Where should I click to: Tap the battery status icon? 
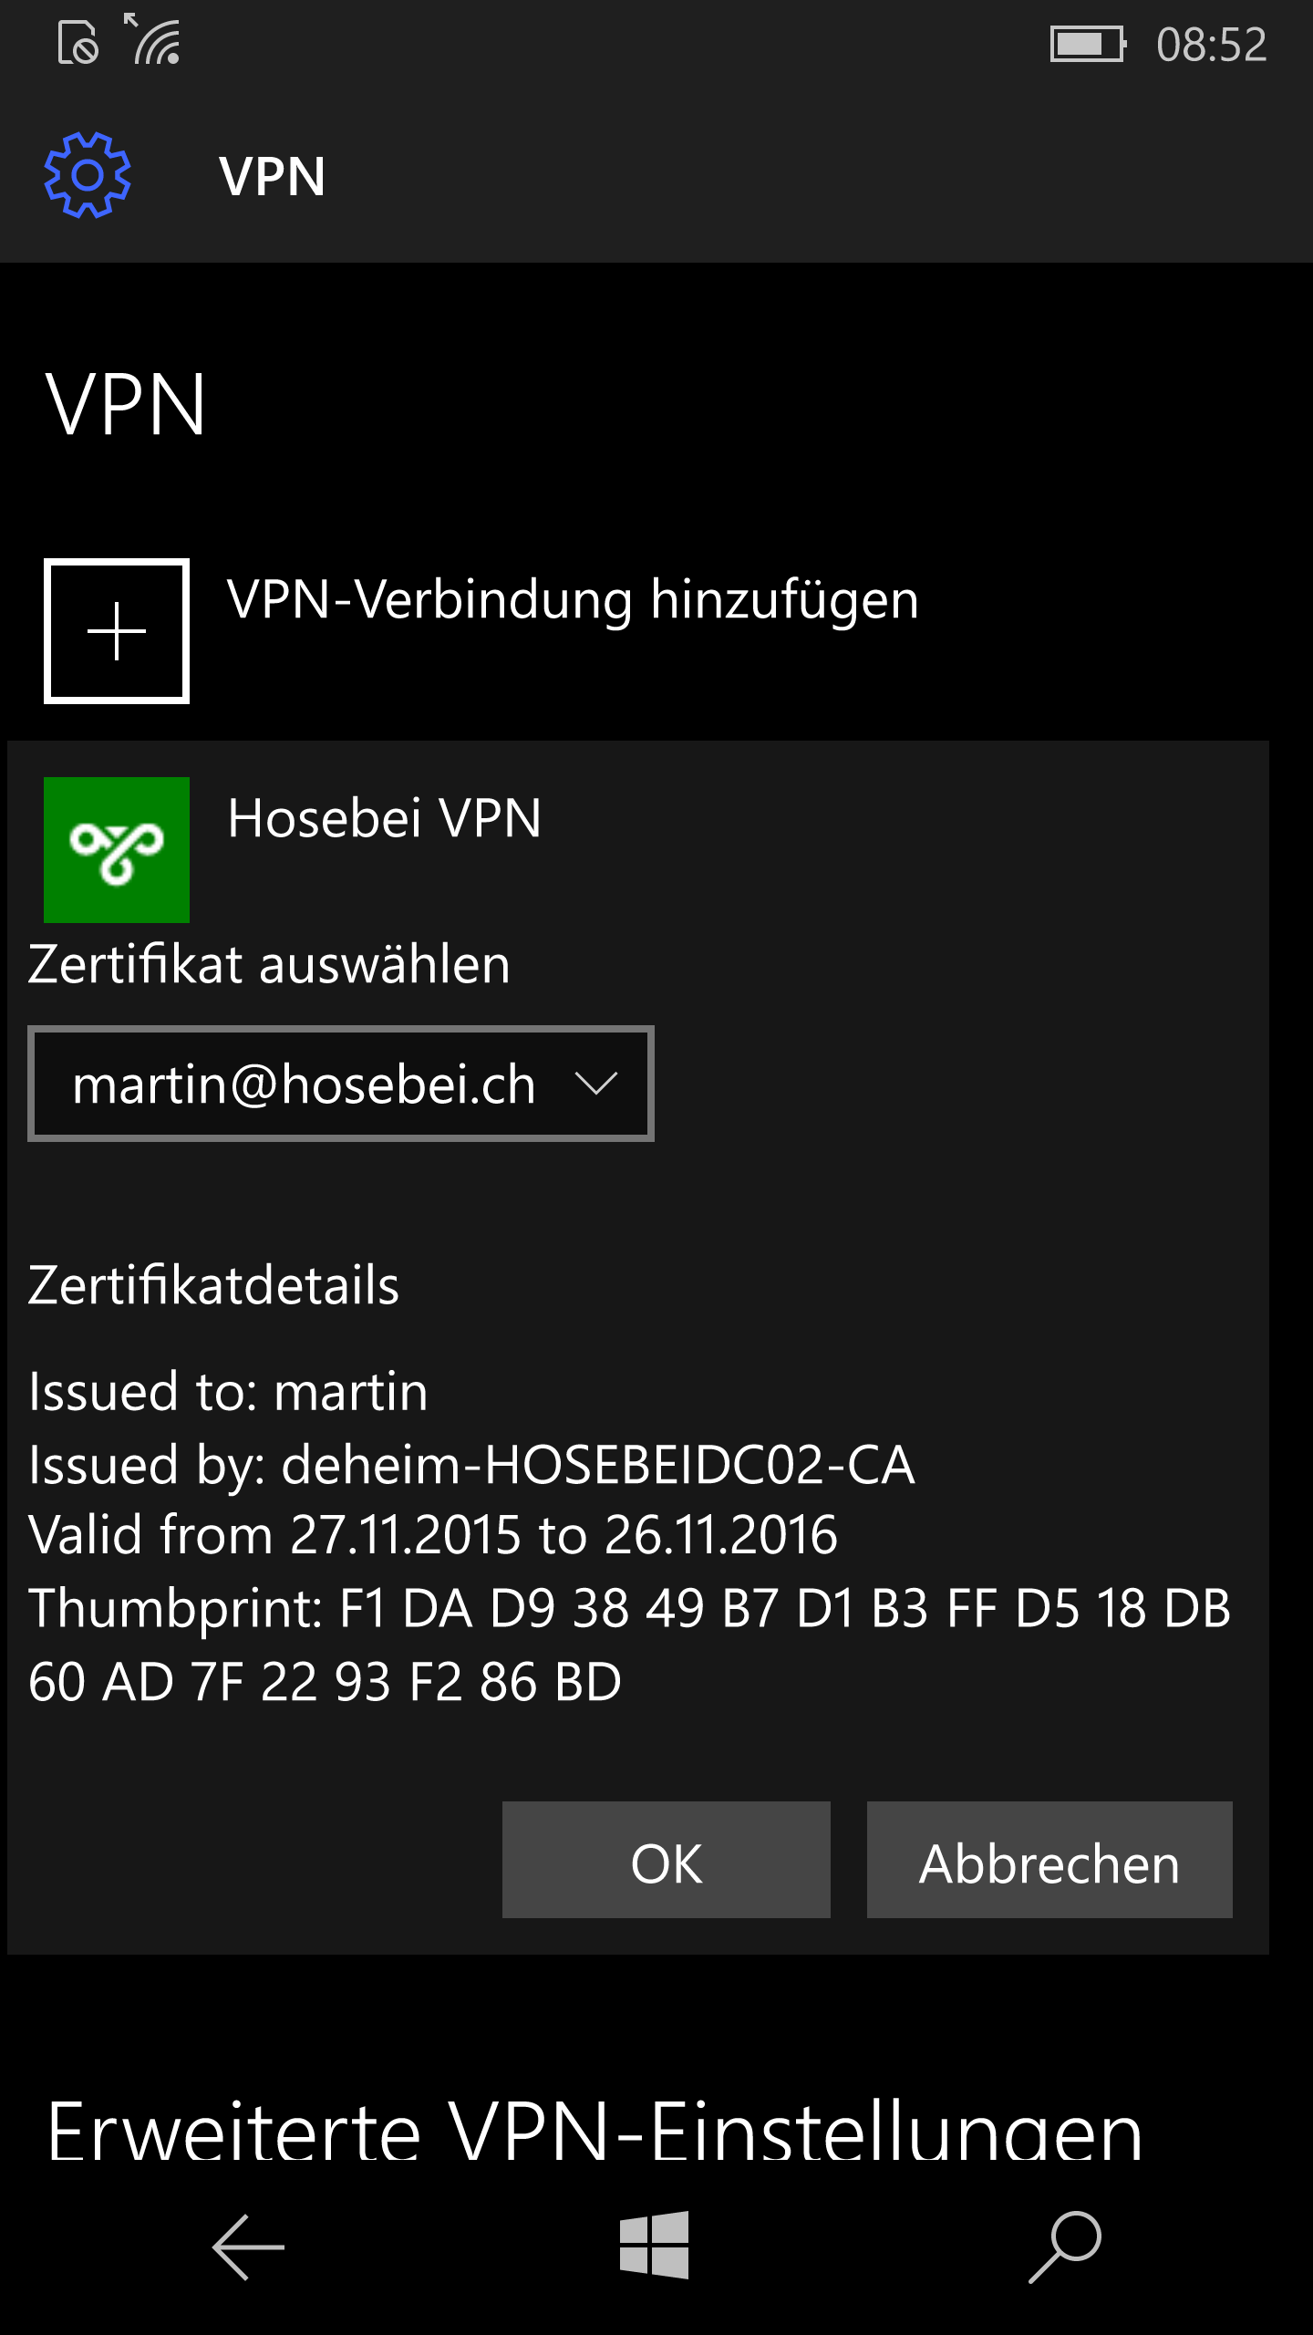coord(1089,44)
